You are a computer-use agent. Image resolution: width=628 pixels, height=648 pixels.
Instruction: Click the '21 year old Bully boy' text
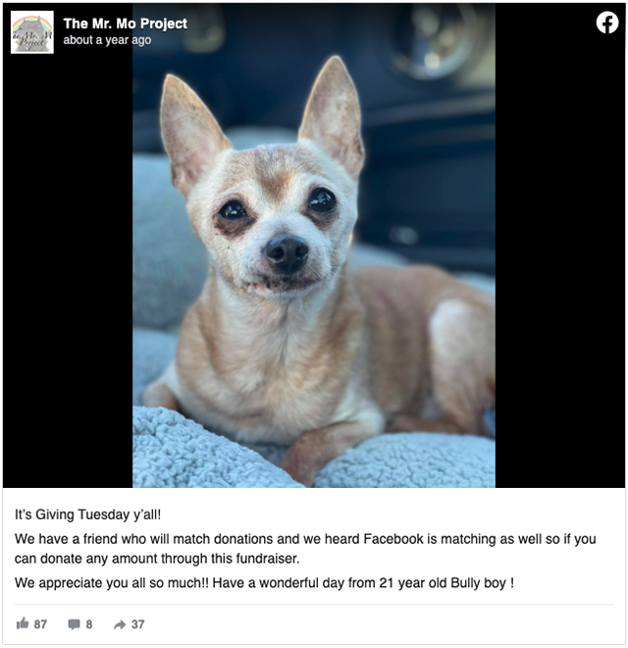(443, 582)
